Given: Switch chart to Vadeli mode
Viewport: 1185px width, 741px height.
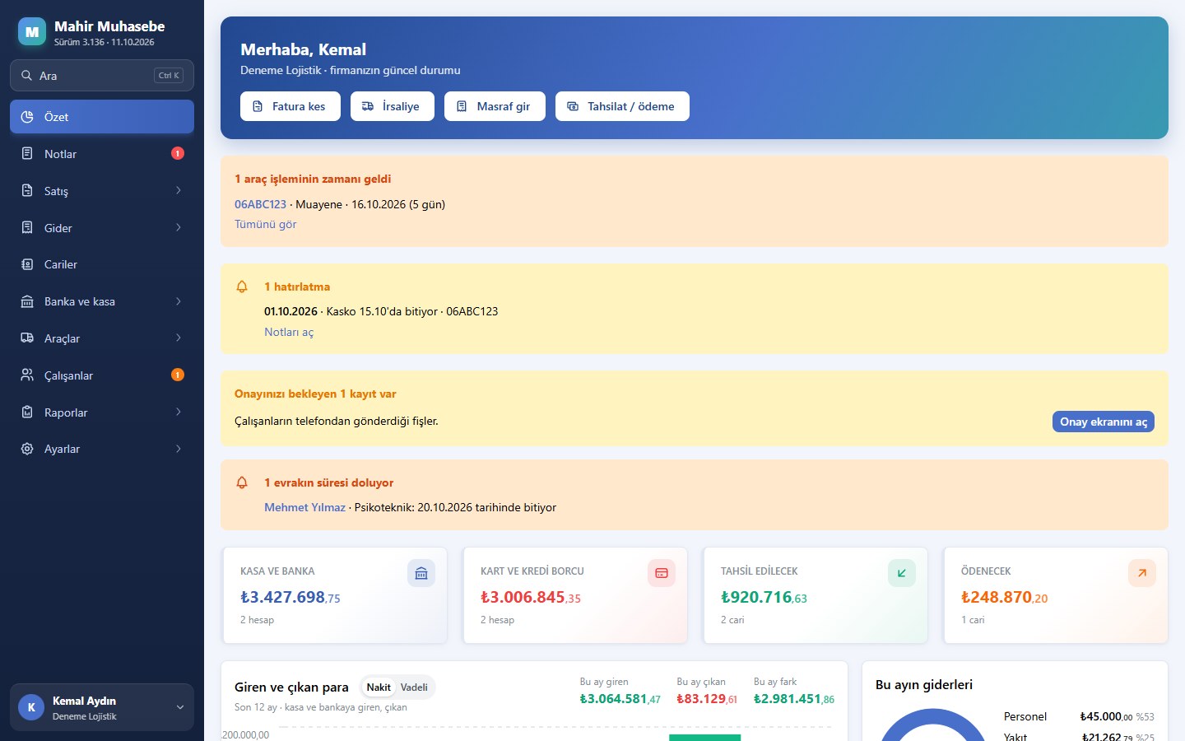Looking at the screenshot, I should tap(414, 687).
